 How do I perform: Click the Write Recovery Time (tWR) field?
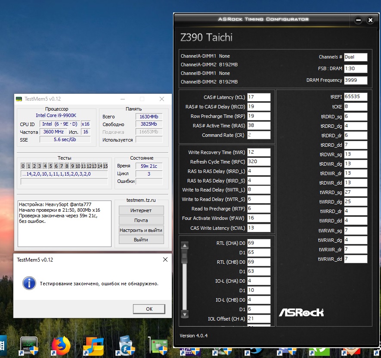(259, 152)
